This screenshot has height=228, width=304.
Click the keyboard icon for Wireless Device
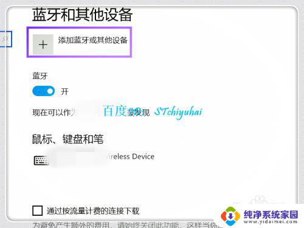41,161
